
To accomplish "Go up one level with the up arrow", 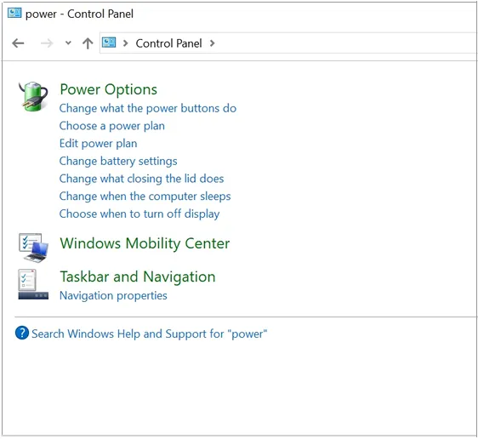I will pos(88,43).
